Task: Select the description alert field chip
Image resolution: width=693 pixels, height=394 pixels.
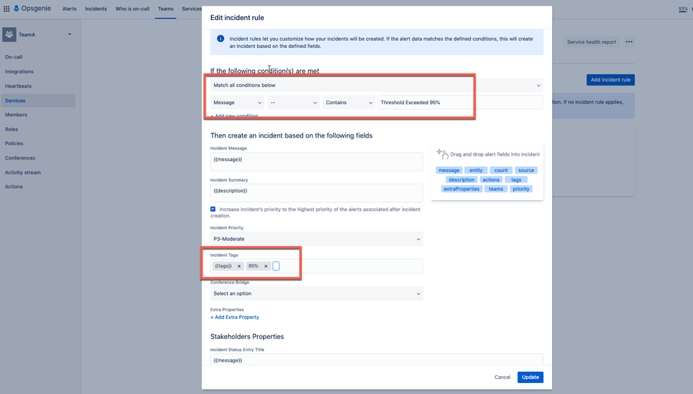Action: pyautogui.click(x=461, y=180)
